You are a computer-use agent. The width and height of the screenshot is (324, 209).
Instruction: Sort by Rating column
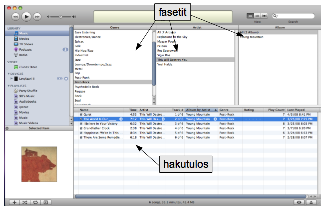click(253, 110)
